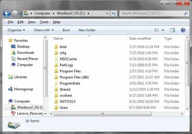Click the Change your view icon
The width and height of the screenshot is (192, 134).
(x=156, y=30)
